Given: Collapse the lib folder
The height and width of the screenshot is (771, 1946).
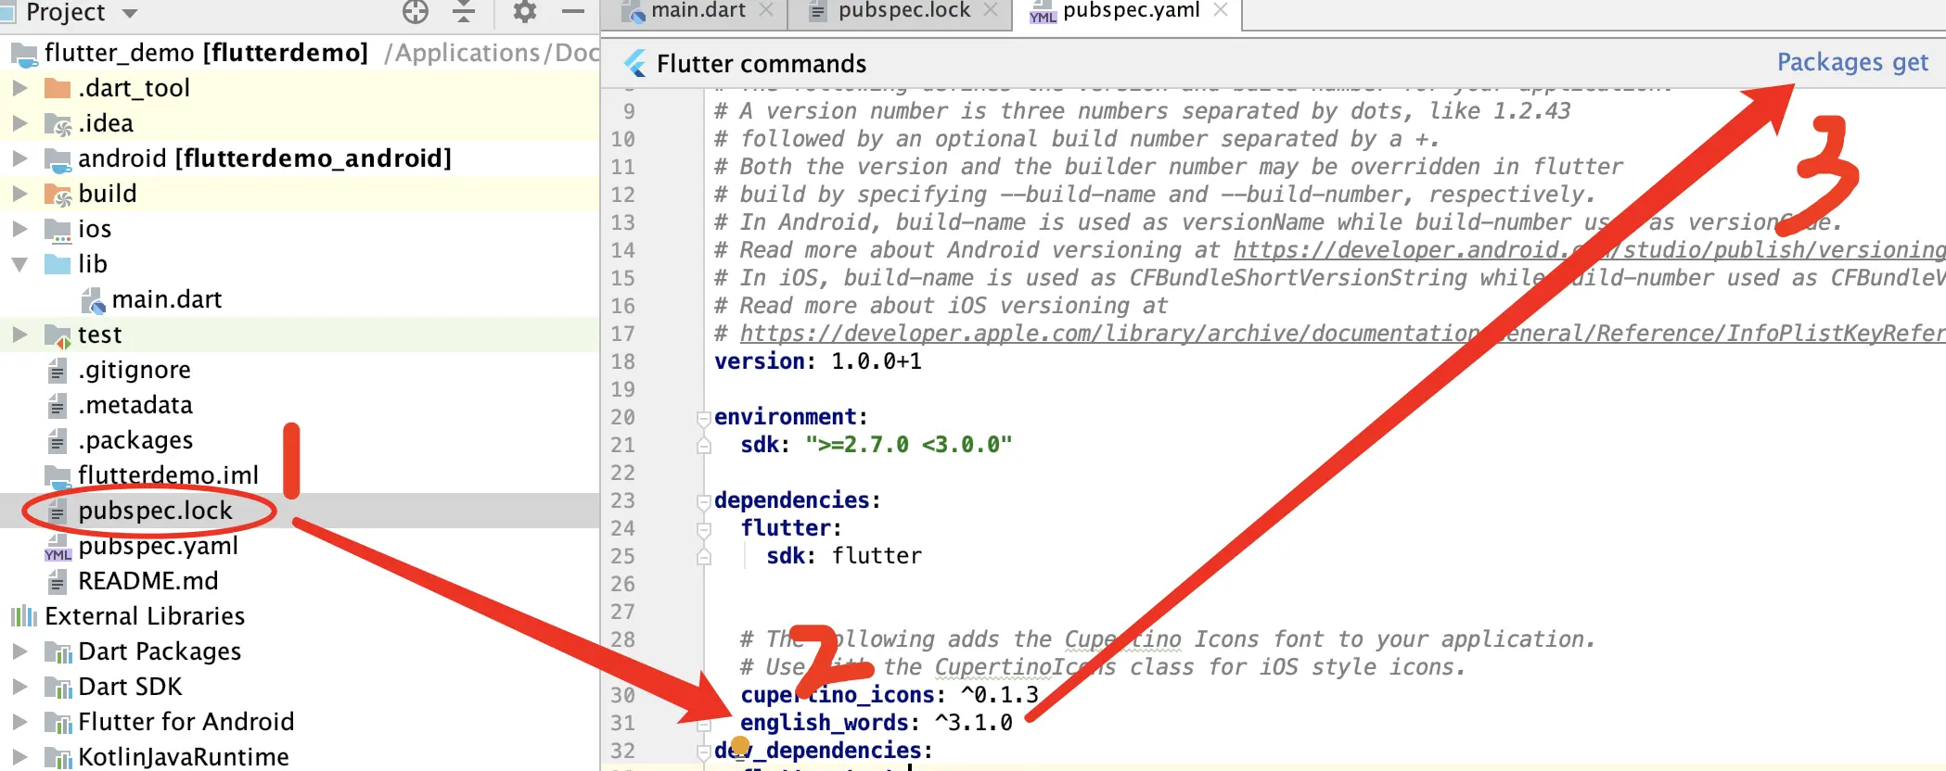Looking at the screenshot, I should point(19,264).
